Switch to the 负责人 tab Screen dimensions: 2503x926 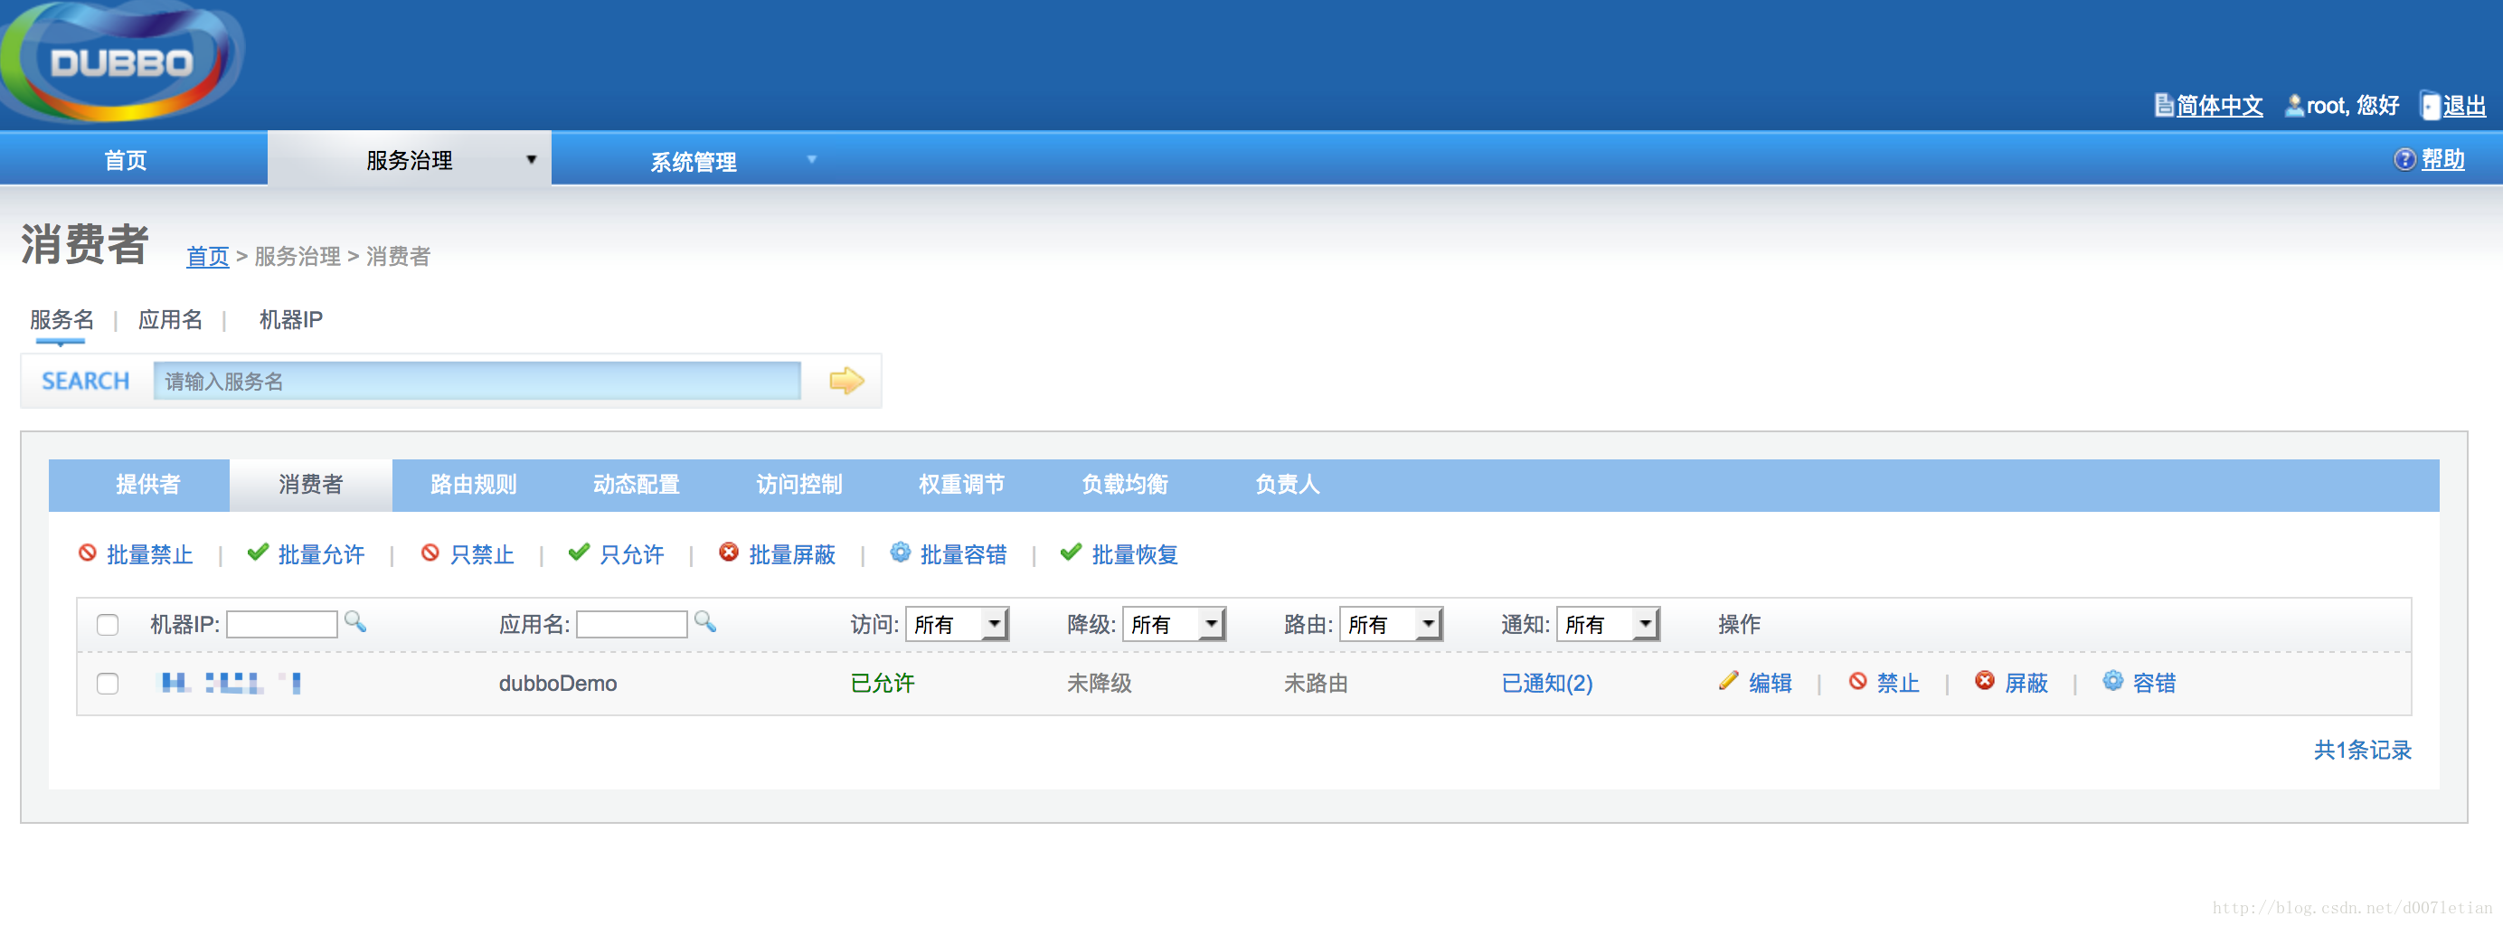pos(1288,484)
